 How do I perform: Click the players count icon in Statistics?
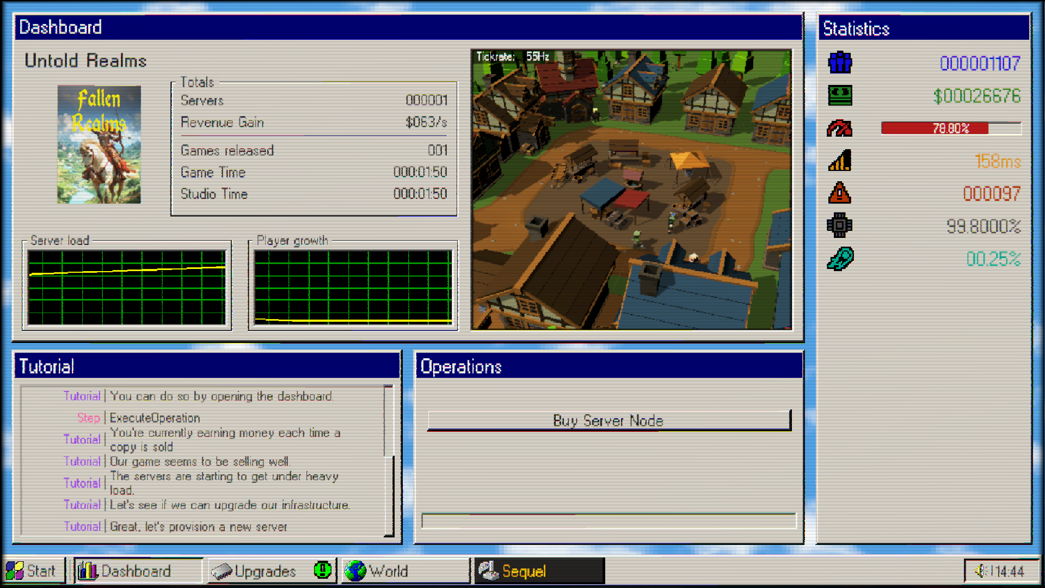click(x=840, y=63)
